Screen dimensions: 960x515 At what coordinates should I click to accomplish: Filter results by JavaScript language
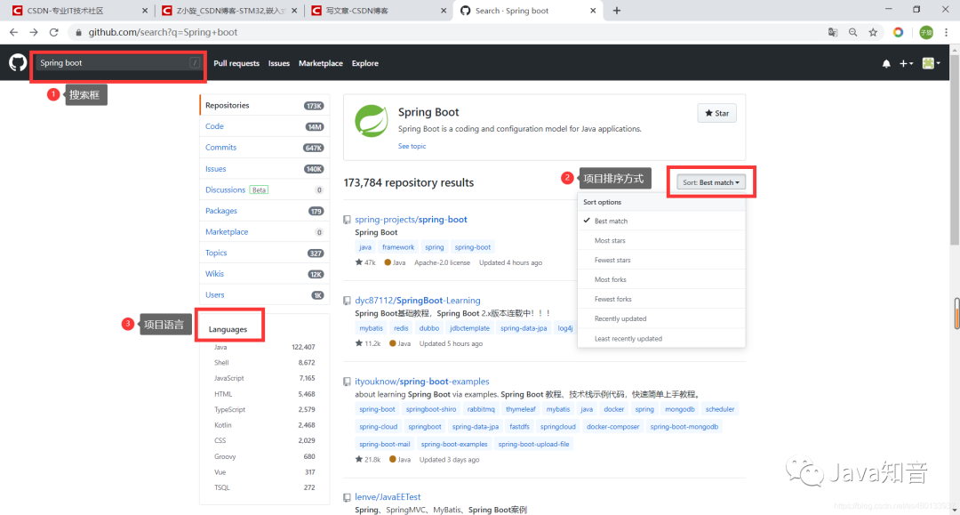(x=265, y=378)
